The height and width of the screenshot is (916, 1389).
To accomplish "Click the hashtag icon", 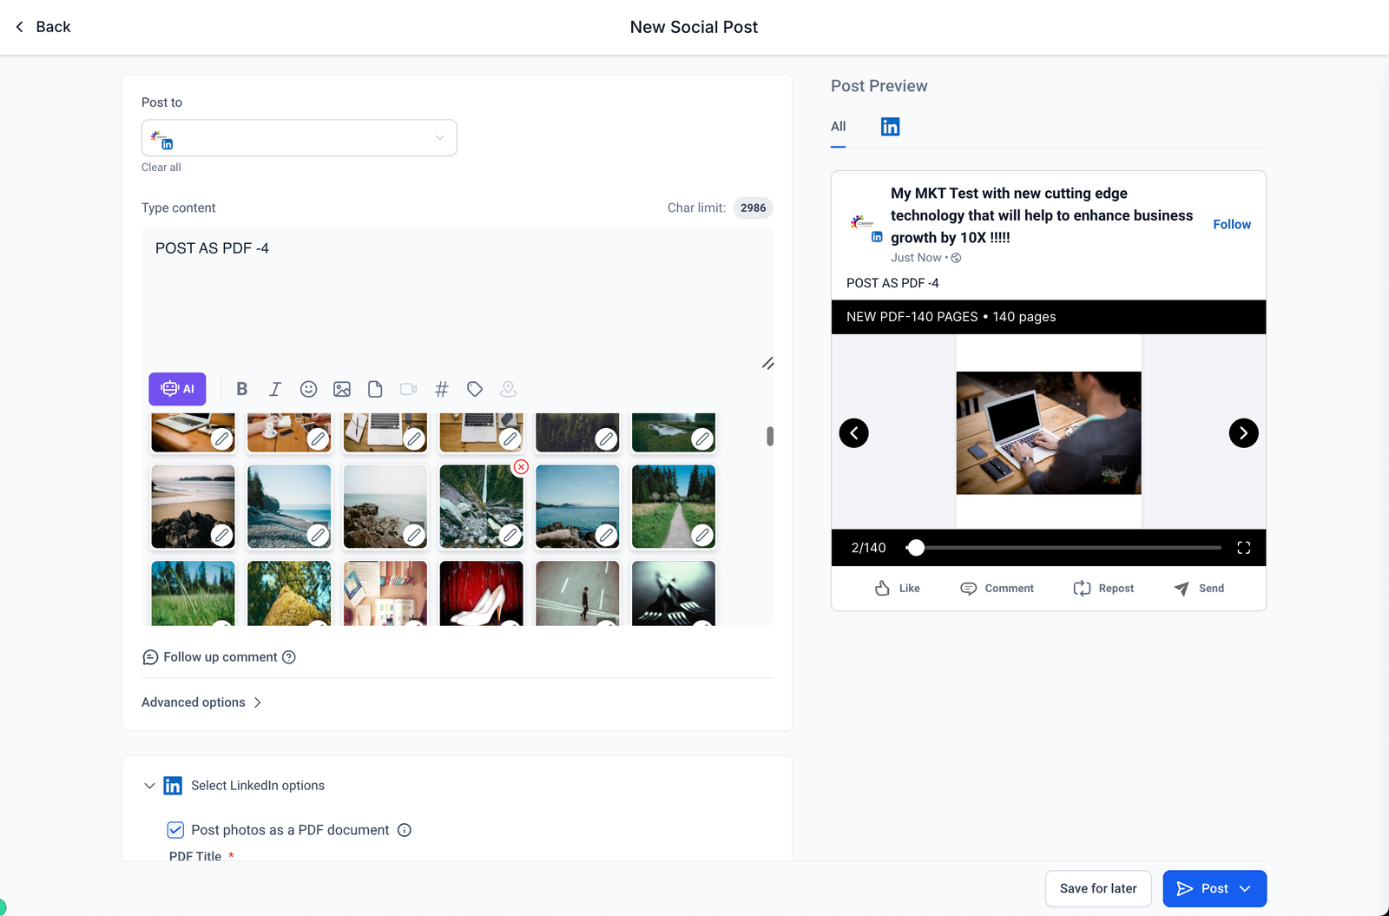I will tap(442, 389).
